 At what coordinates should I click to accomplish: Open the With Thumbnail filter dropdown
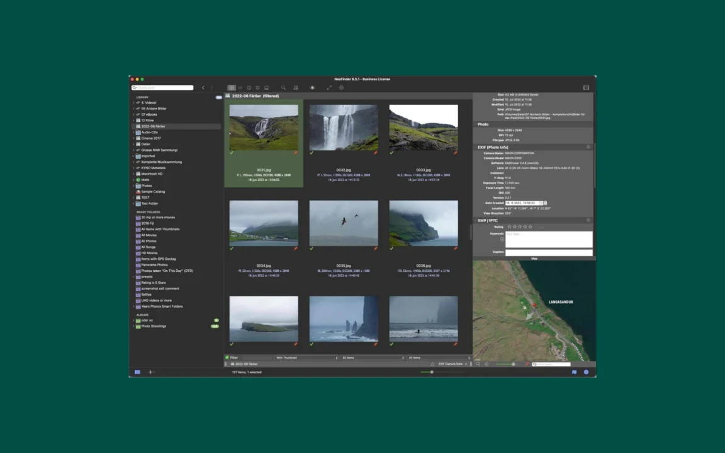click(306, 358)
